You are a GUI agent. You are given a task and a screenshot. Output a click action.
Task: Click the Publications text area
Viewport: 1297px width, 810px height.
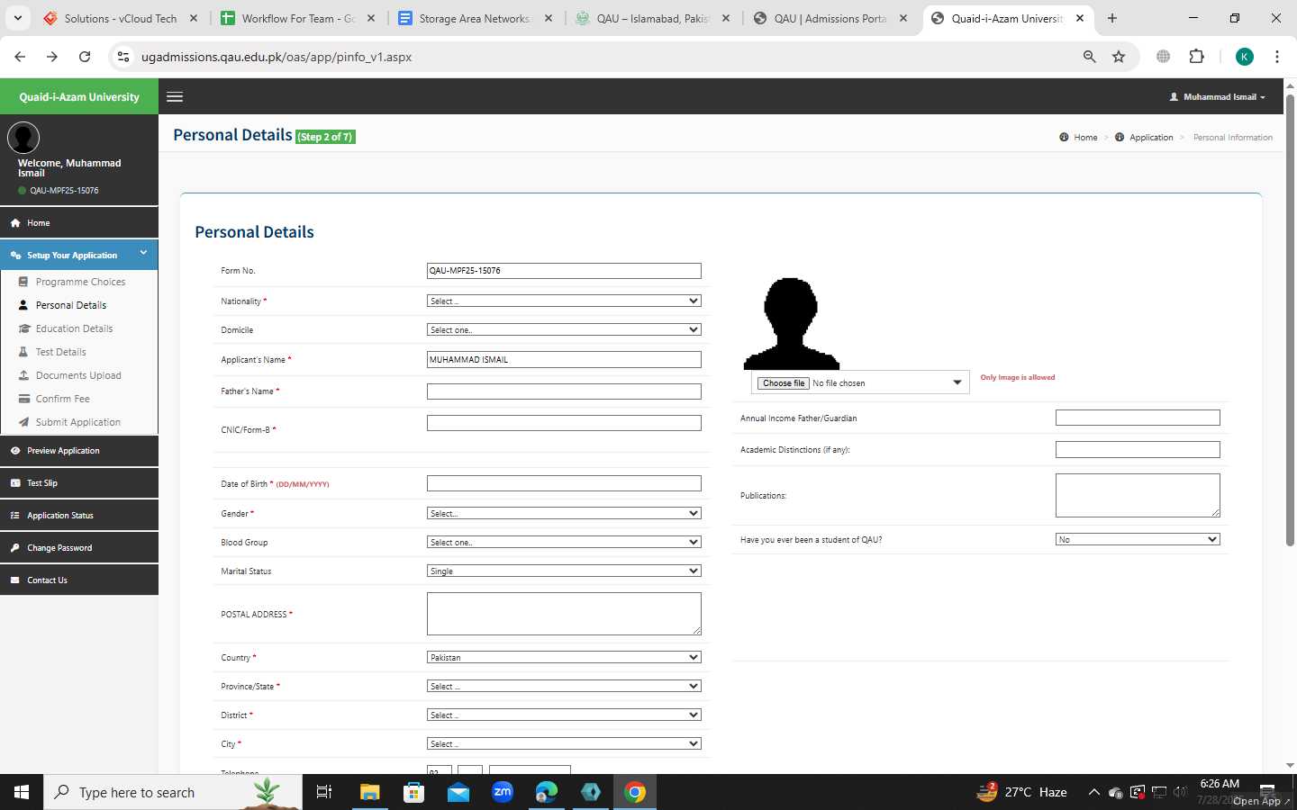point(1138,495)
